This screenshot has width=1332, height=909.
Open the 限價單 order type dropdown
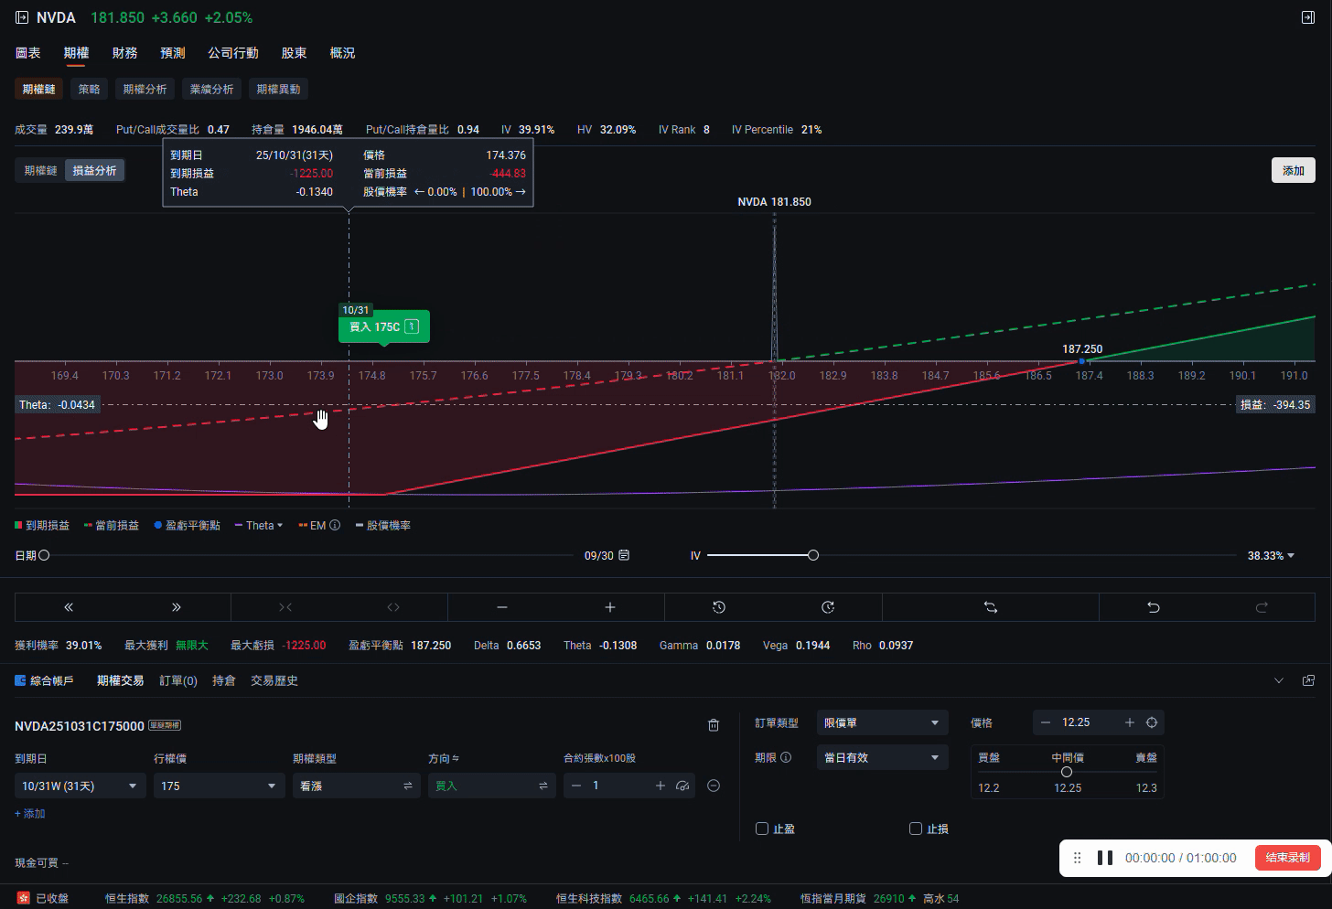[881, 722]
